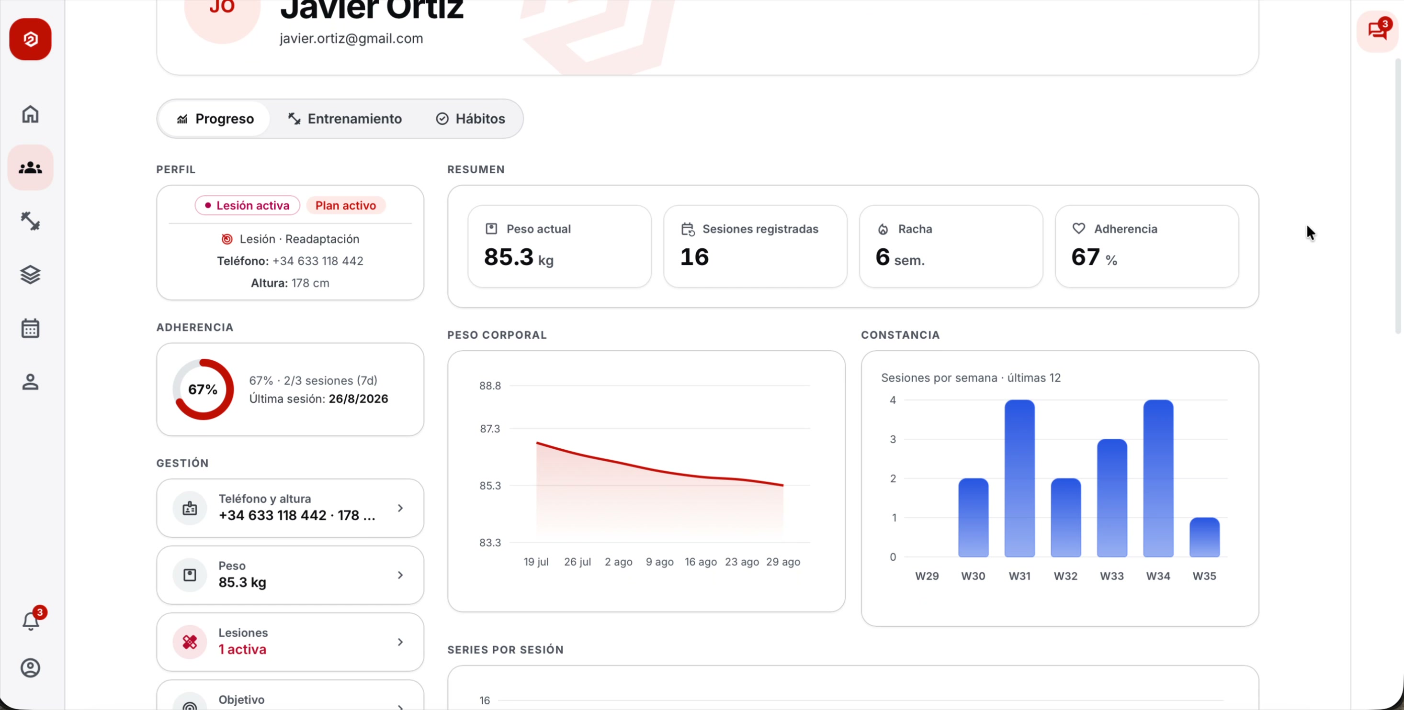
Task: Click the Última sesión date 26/8/2026
Action: [359, 399]
